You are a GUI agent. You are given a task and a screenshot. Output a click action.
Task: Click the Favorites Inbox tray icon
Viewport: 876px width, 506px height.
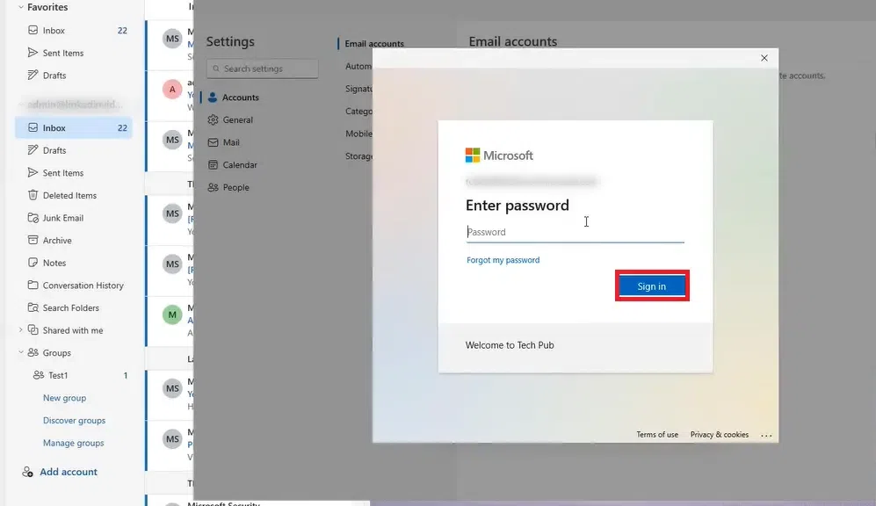(33, 30)
